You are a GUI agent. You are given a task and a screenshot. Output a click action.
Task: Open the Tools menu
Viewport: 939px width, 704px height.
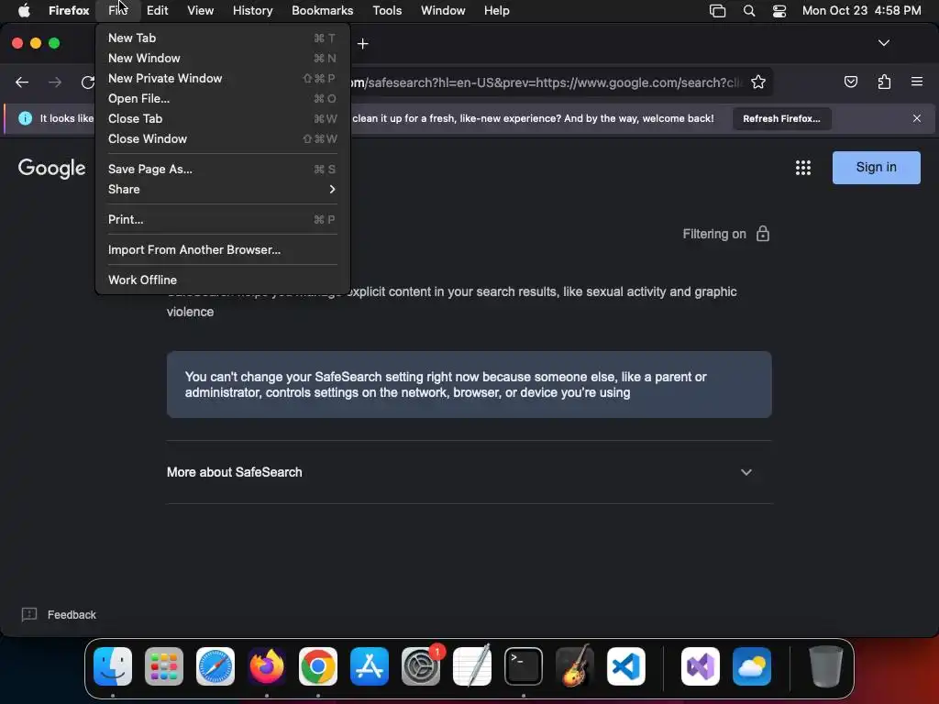tap(387, 11)
